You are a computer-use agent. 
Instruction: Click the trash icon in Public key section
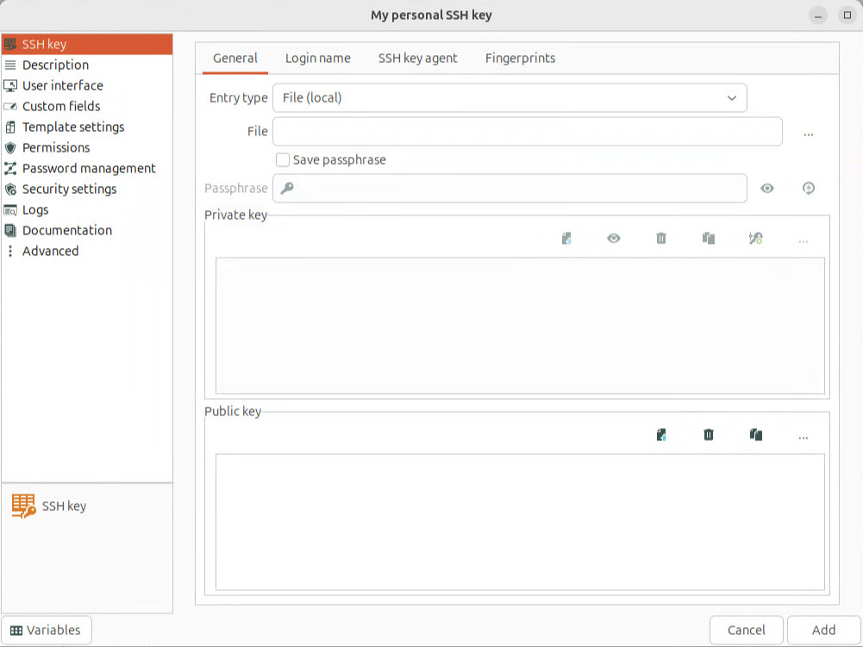point(709,435)
